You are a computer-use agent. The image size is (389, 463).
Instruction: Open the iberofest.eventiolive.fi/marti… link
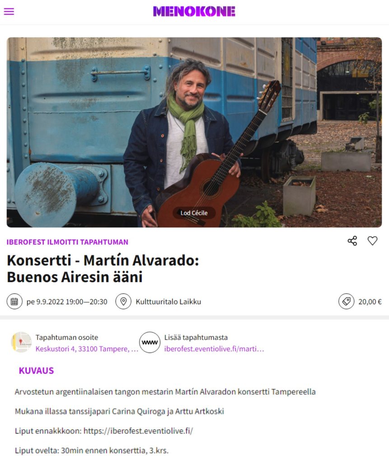[214, 349]
